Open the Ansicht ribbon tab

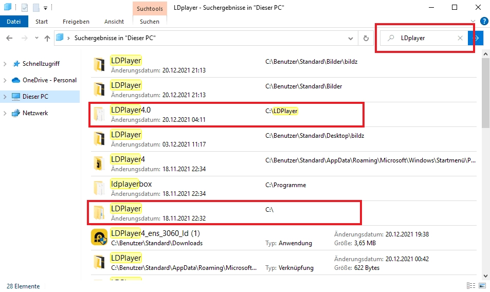click(114, 22)
